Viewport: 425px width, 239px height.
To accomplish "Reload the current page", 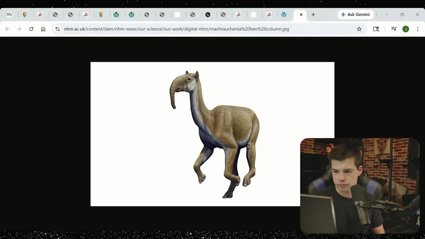I will [x=31, y=29].
